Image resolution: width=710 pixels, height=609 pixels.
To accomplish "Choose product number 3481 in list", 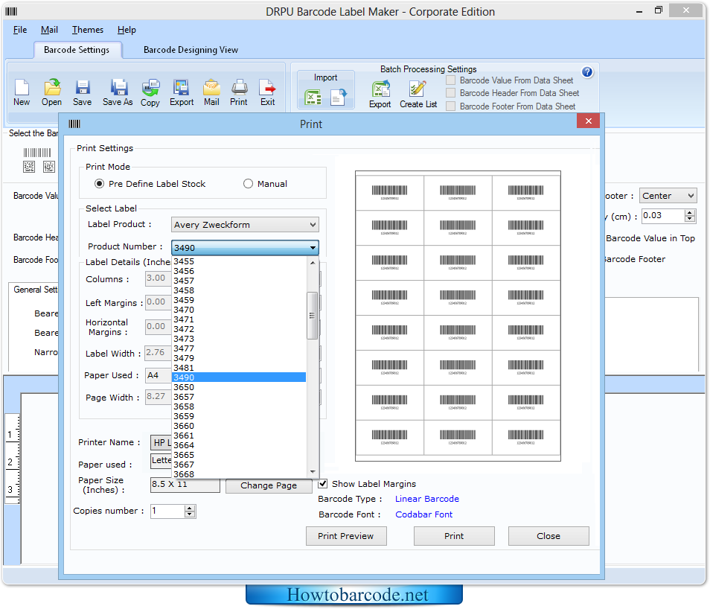I will 239,368.
